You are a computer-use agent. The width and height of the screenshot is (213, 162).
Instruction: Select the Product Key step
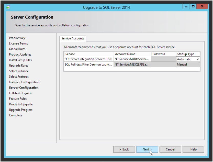17,38
